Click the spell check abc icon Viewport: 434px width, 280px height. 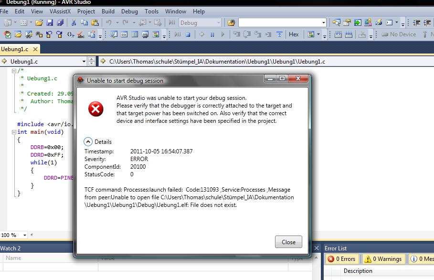point(81,34)
